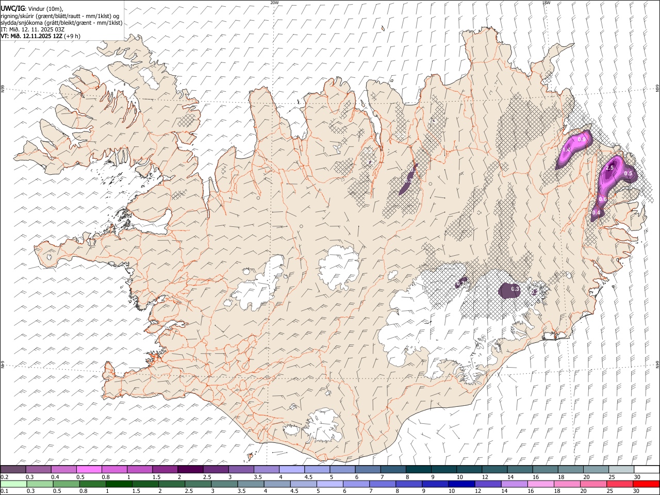This screenshot has width=660, height=495.
Task: Select upper legend dark purple swatch between 2 and 2.5
Action: (x=190, y=469)
